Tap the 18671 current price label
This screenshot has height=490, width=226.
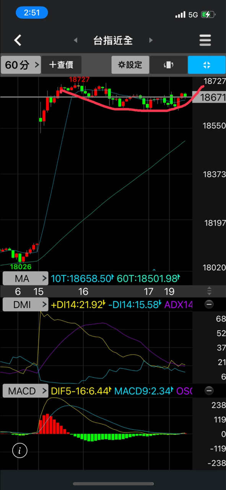tap(209, 97)
